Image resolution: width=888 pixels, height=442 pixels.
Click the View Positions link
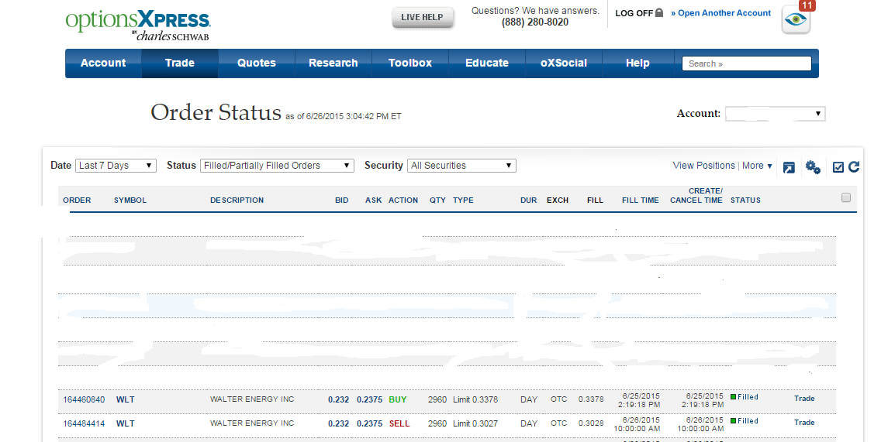coord(704,166)
